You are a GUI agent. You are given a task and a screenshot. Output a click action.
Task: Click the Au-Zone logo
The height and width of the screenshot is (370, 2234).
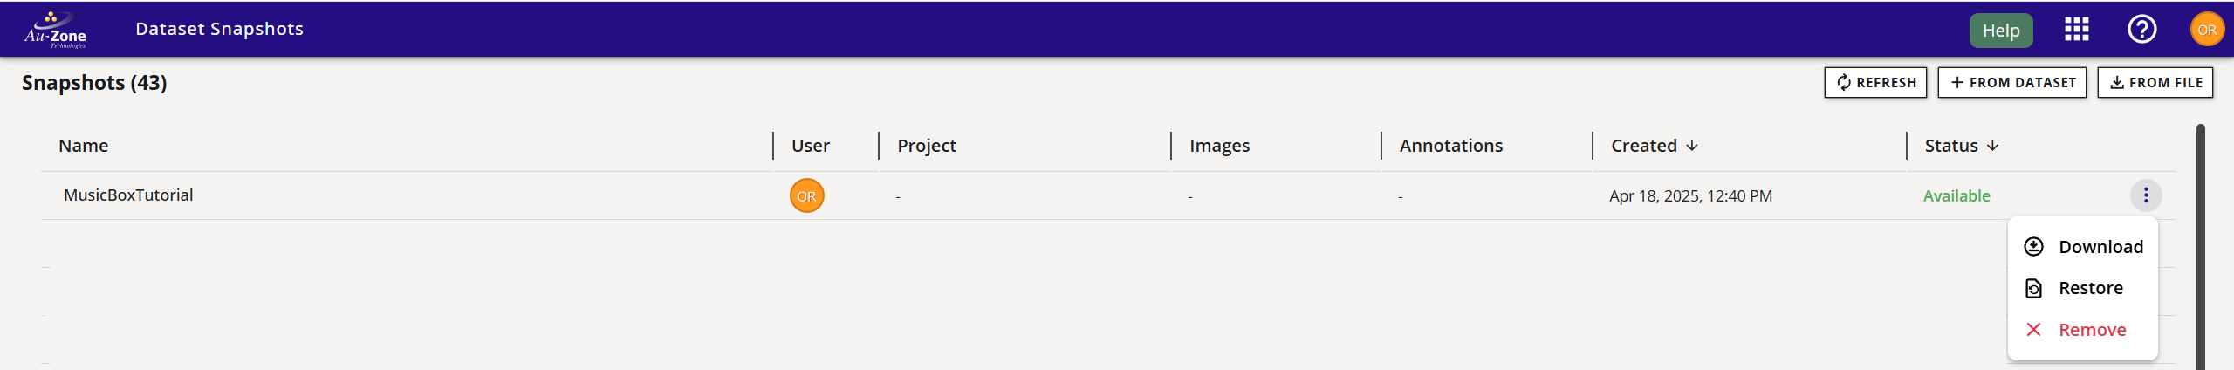55,30
